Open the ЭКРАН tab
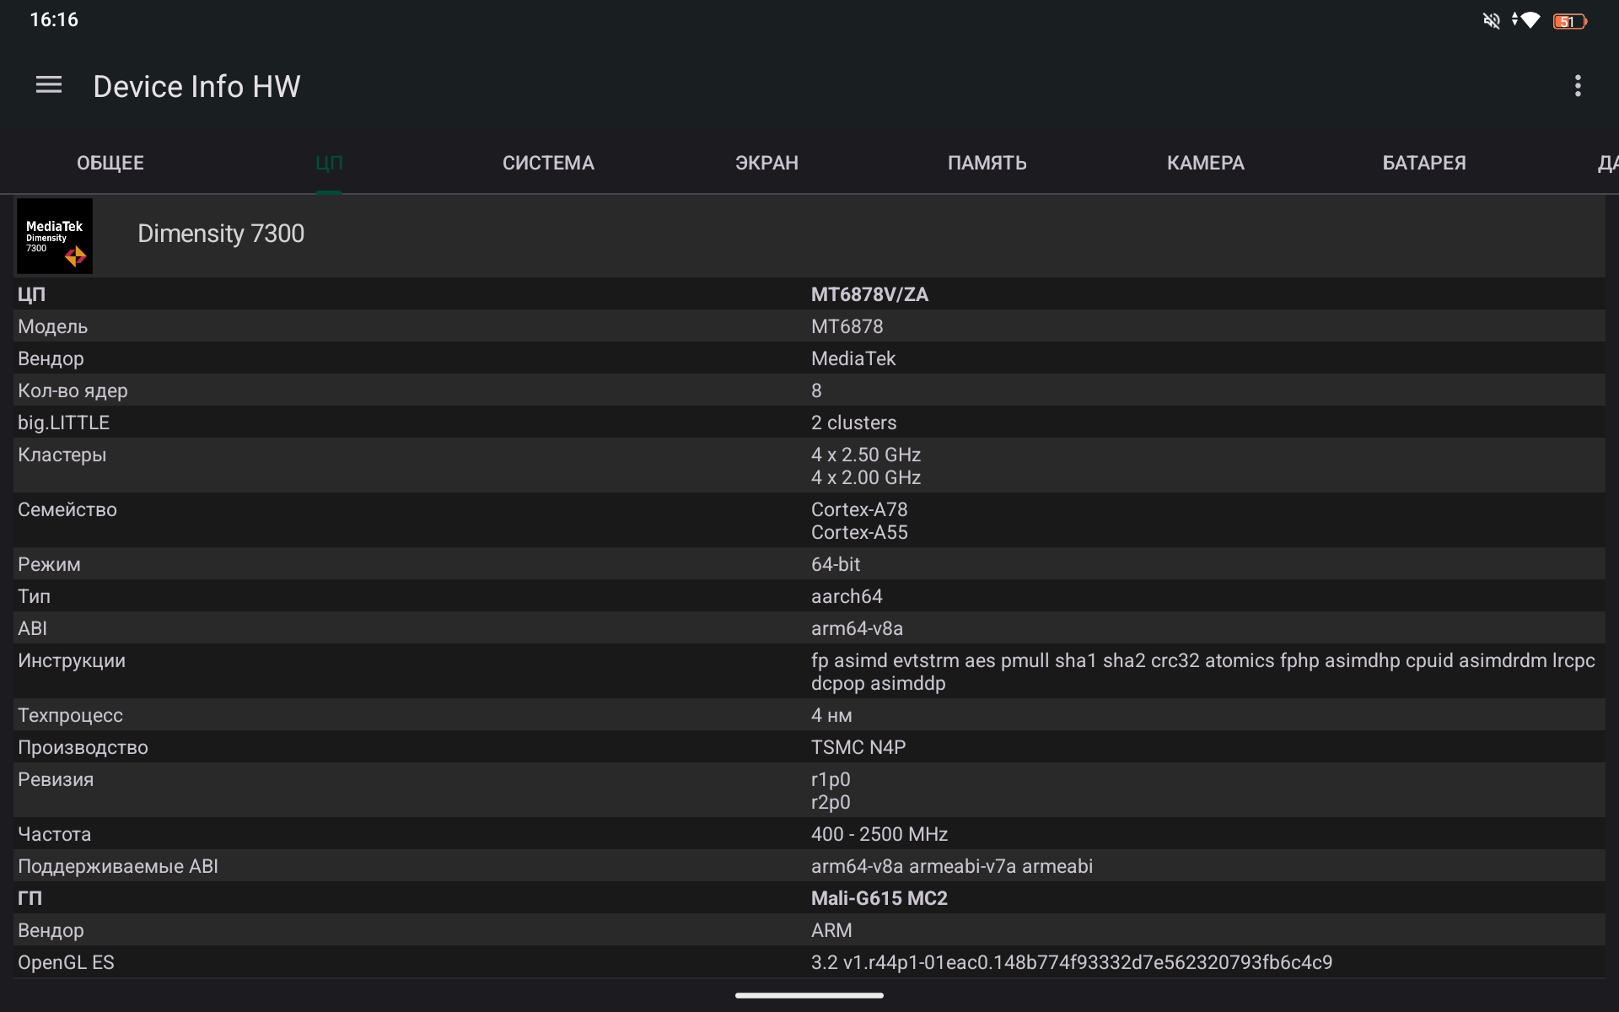Screen dimensions: 1619x1012 [x=766, y=163]
